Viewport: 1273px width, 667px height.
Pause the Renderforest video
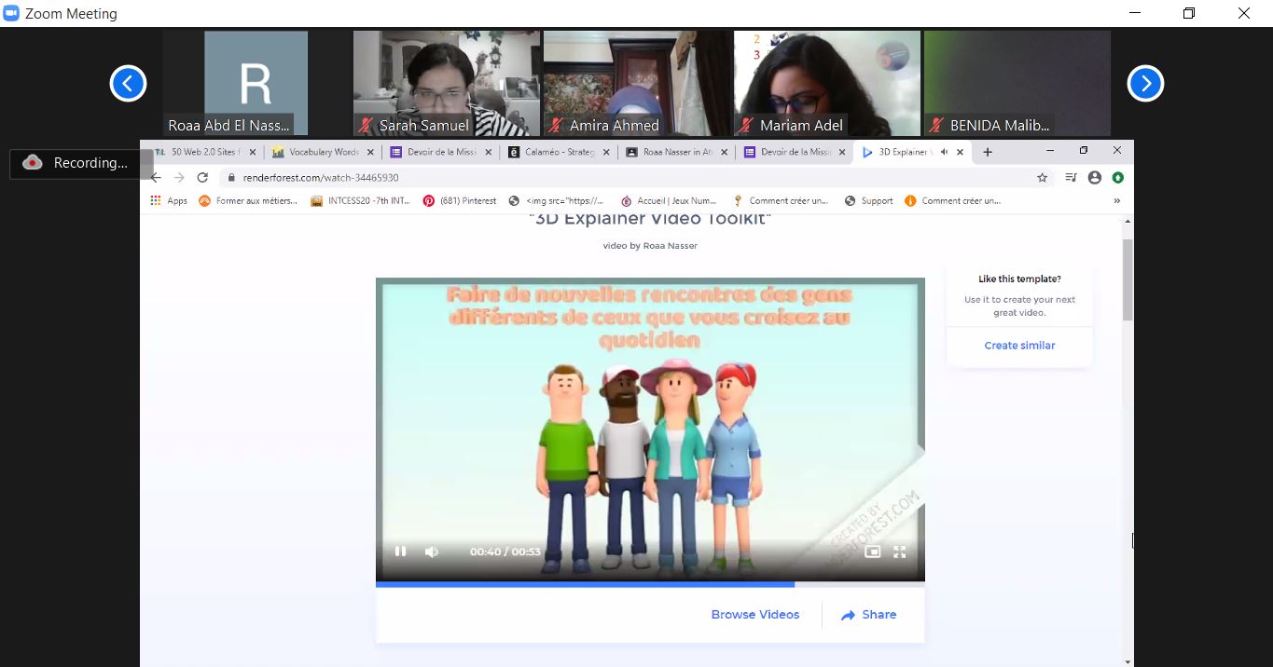coord(400,551)
